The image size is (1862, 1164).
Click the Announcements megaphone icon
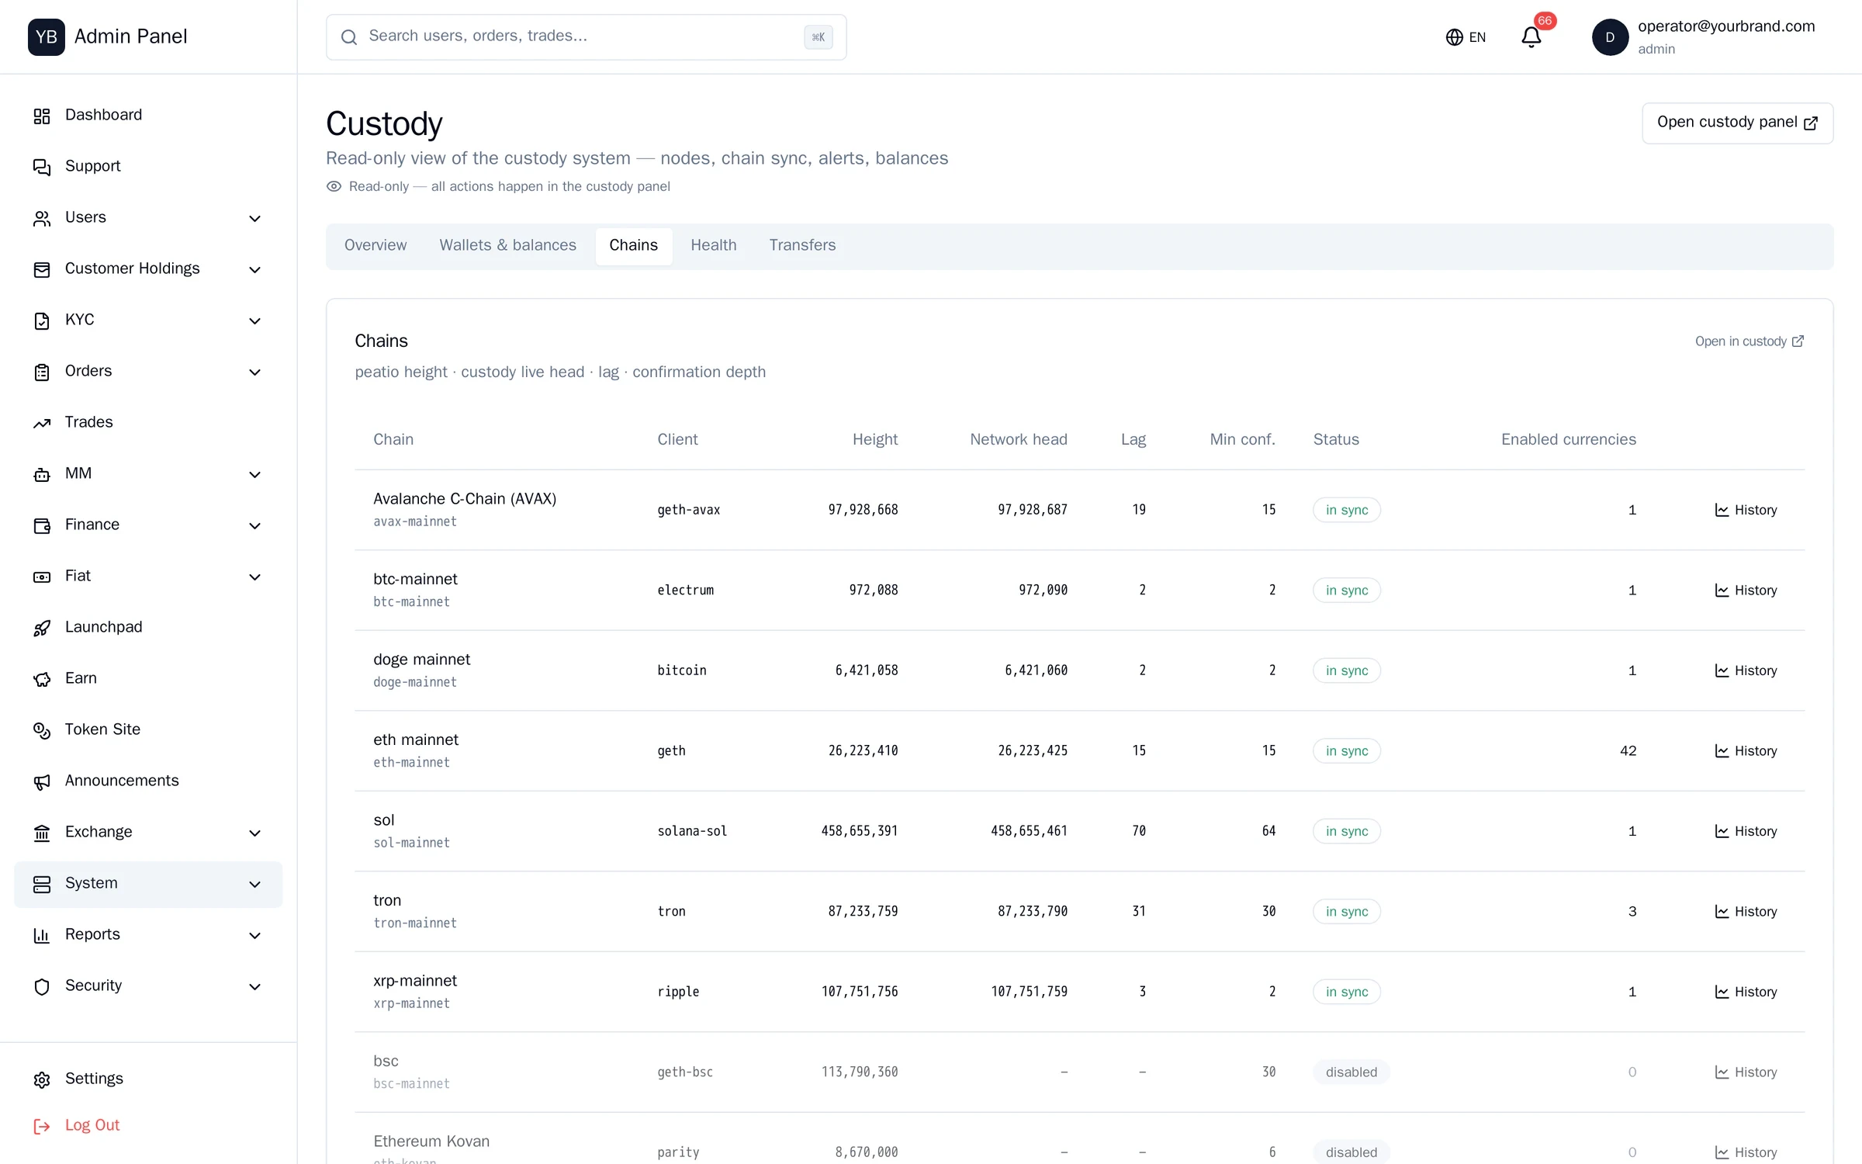[42, 781]
